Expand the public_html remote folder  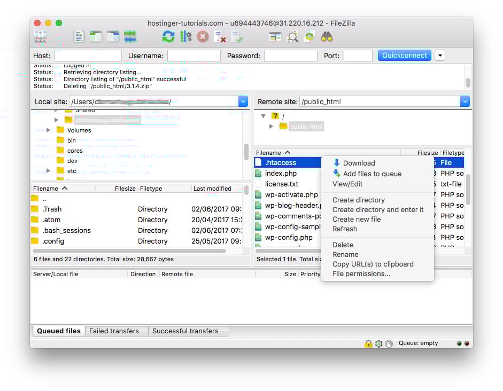click(272, 127)
